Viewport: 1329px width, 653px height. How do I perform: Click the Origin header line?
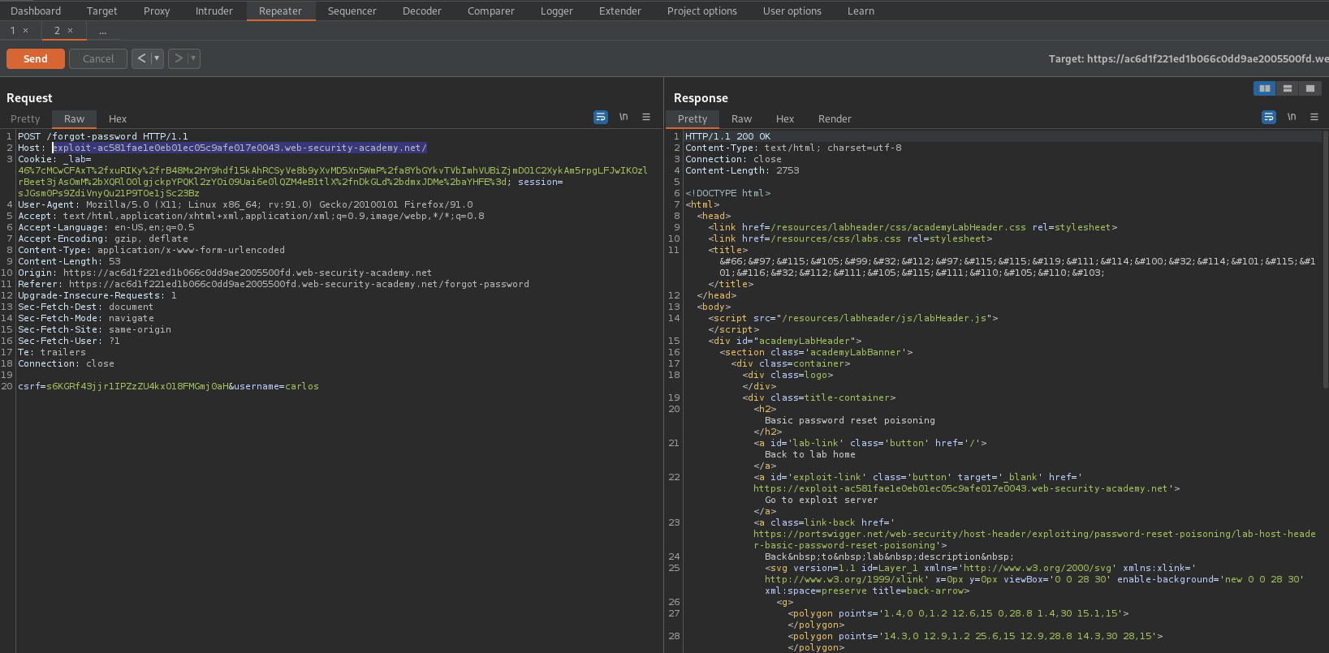225,273
